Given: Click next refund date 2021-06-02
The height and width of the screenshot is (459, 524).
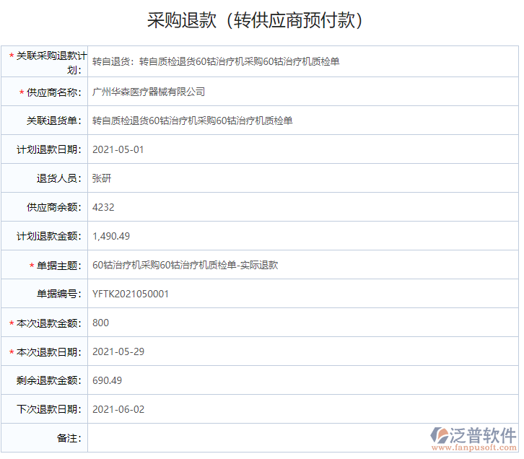Looking at the screenshot, I should (118, 409).
